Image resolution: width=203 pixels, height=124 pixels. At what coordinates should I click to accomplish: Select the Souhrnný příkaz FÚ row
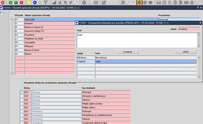pos(49,31)
